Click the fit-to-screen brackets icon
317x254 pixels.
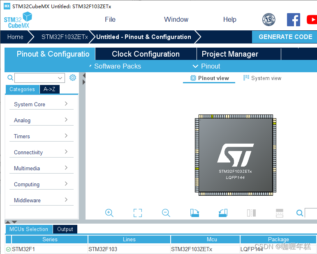138,213
